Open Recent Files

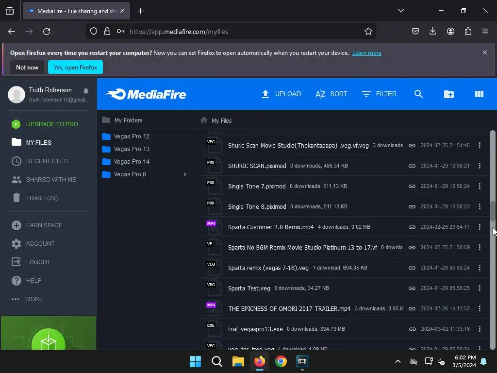[47, 161]
